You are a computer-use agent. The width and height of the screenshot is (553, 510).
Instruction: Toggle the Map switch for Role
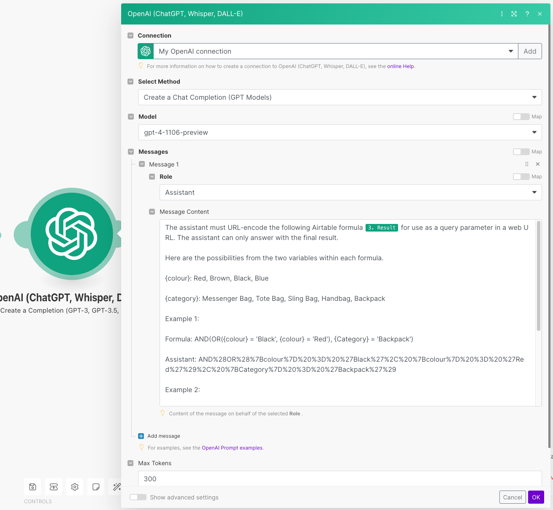click(x=521, y=177)
